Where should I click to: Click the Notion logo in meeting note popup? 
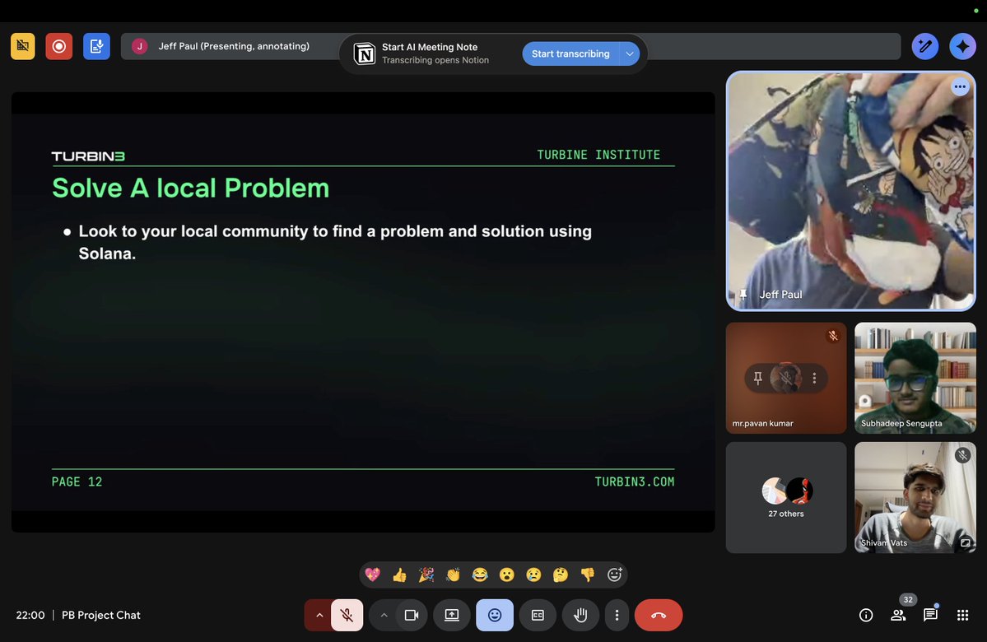pyautogui.click(x=365, y=53)
